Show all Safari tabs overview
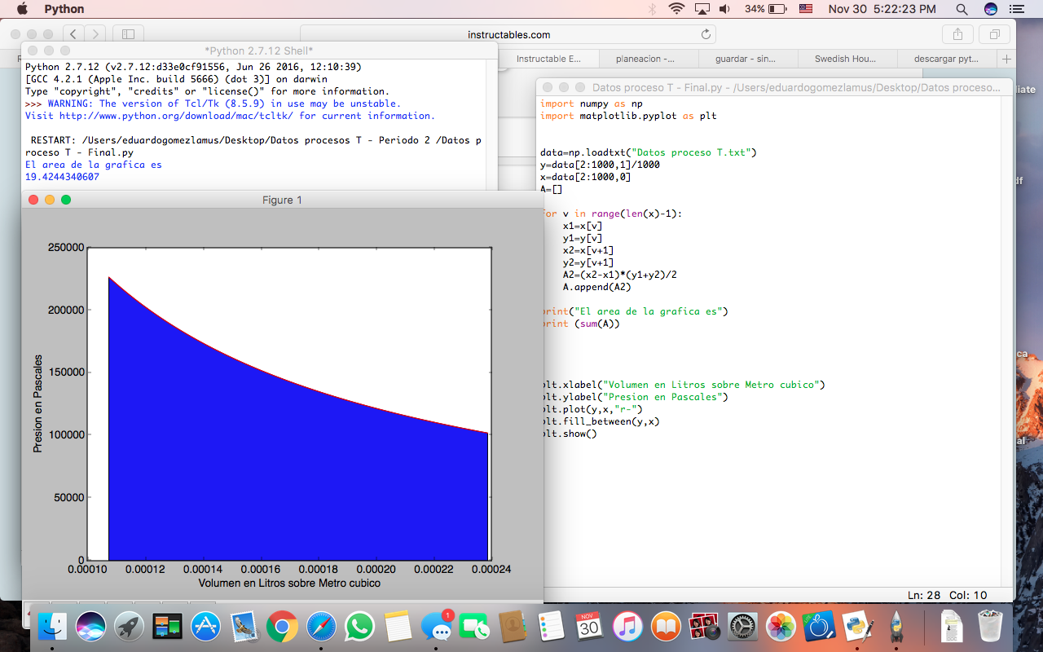Screen dimensions: 1043x652 click(995, 34)
